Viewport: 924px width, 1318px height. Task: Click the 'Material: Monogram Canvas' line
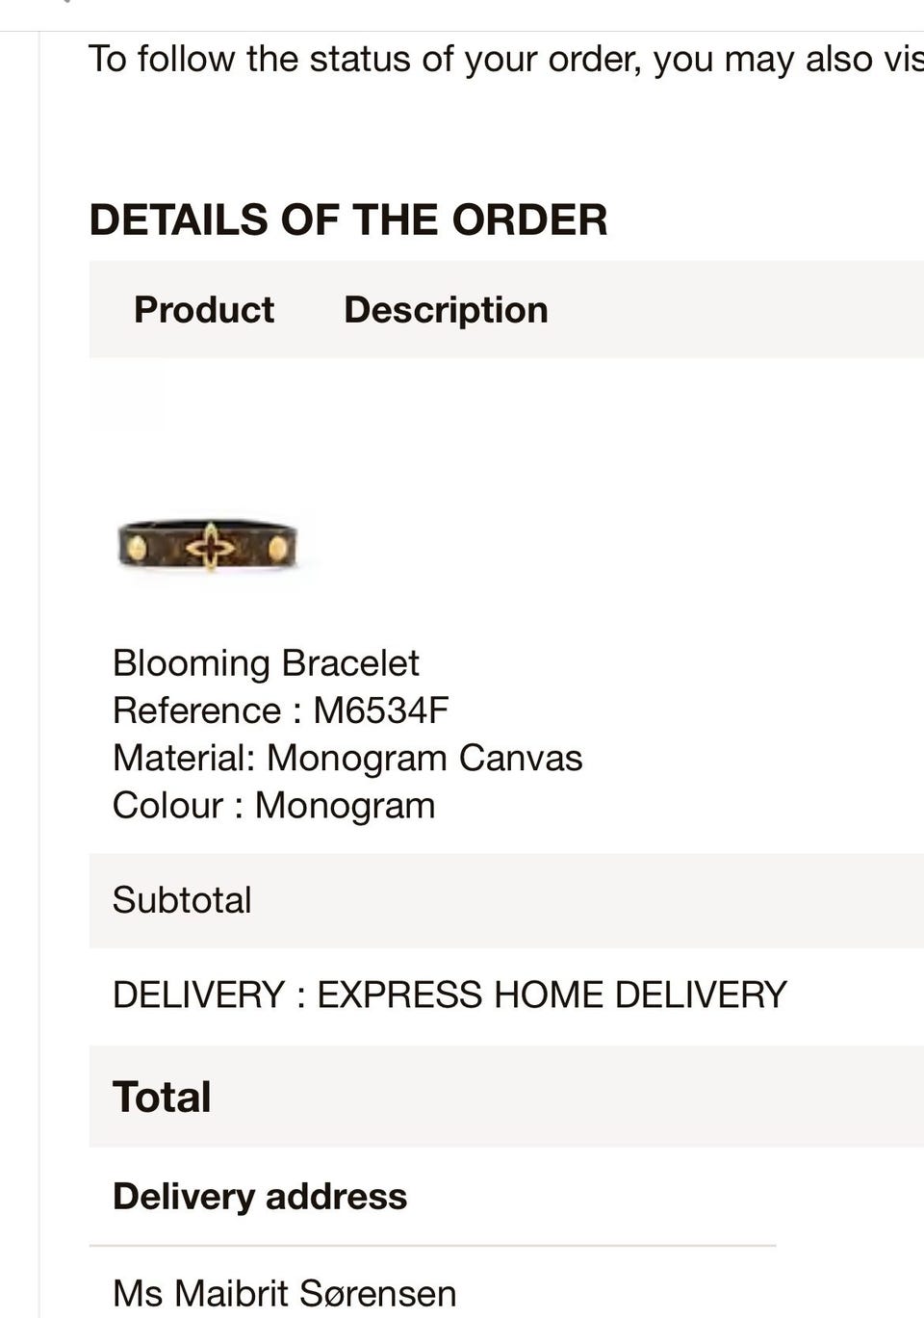click(347, 758)
